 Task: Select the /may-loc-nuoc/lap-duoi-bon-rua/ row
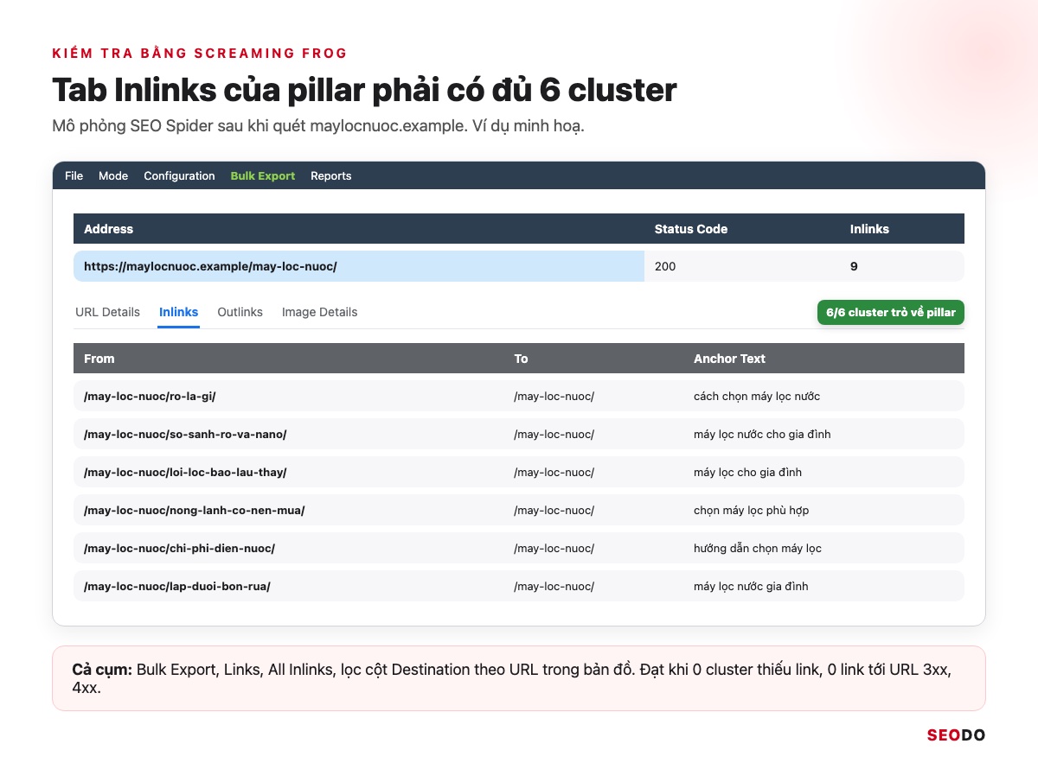[519, 586]
